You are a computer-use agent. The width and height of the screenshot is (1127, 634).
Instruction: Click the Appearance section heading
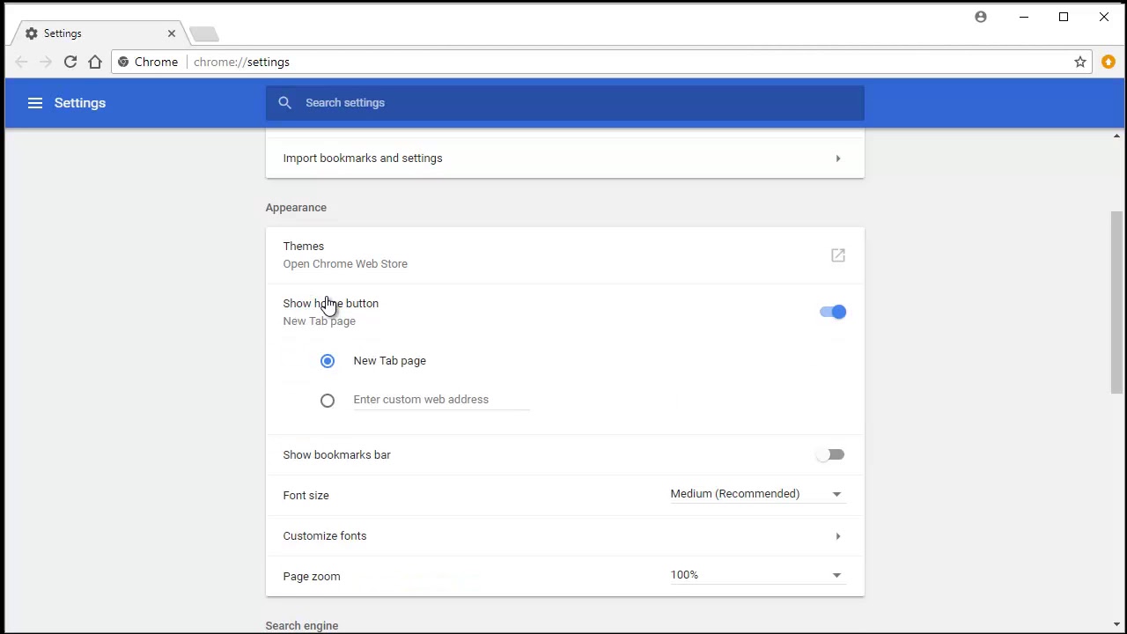click(296, 208)
